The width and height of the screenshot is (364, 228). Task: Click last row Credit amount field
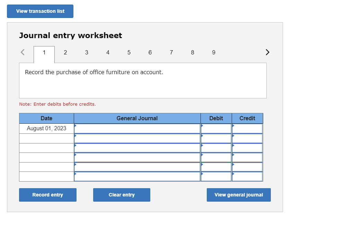coord(247,176)
